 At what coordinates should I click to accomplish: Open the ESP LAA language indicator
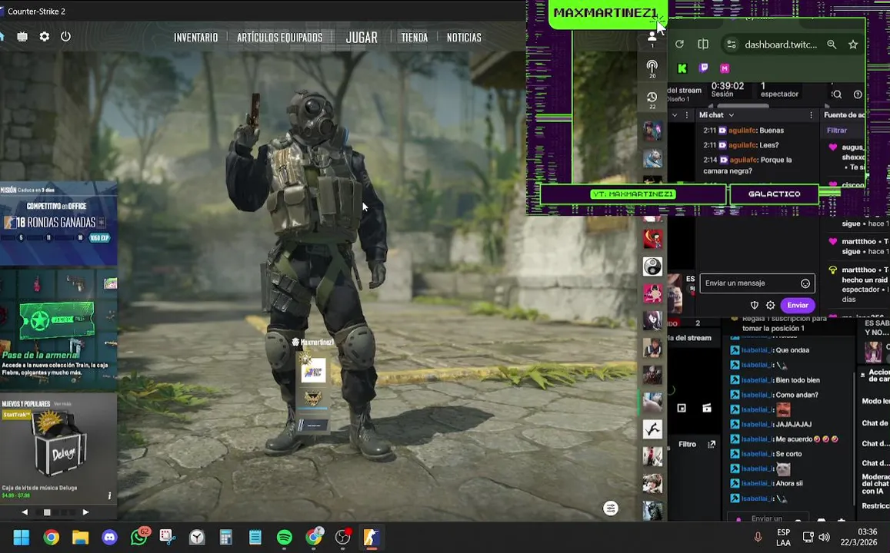783,537
